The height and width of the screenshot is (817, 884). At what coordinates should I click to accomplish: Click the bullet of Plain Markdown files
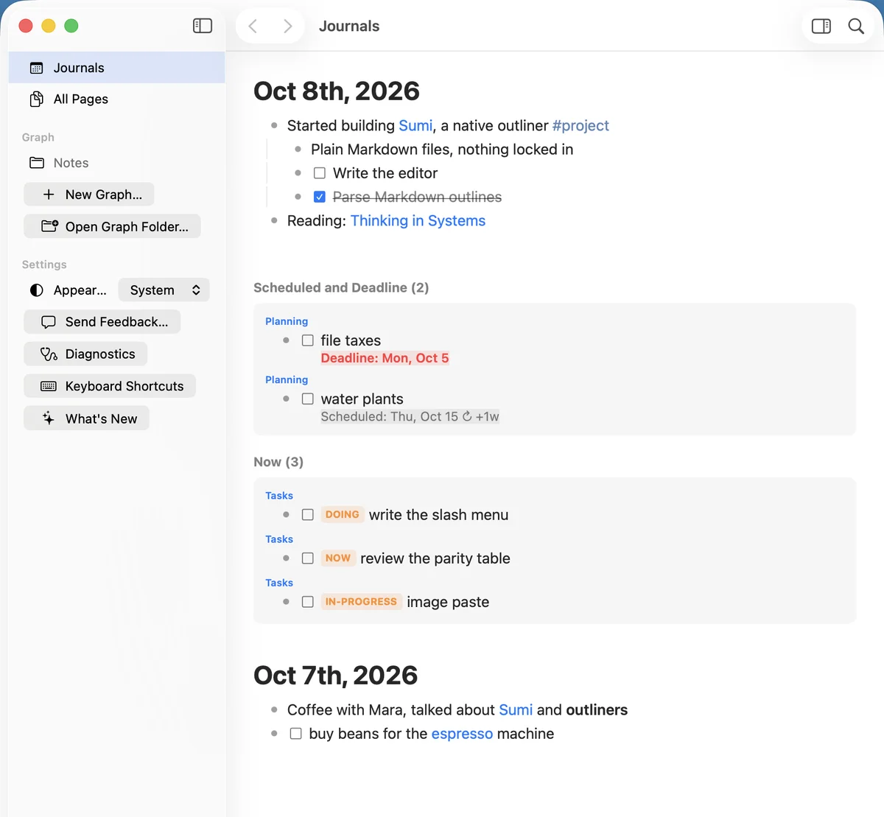coord(298,150)
